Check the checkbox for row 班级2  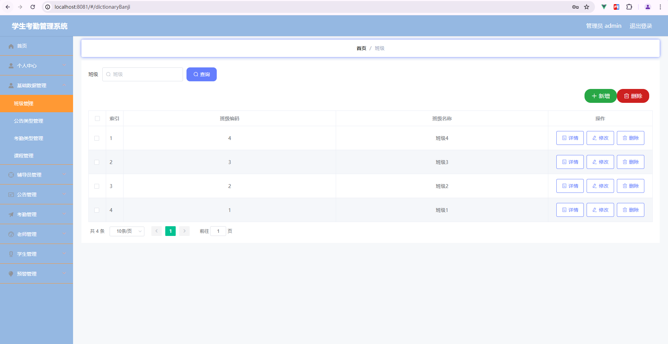(97, 186)
